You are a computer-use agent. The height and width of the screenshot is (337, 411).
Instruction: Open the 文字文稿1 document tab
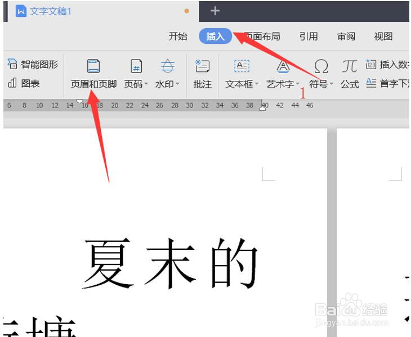pos(102,11)
